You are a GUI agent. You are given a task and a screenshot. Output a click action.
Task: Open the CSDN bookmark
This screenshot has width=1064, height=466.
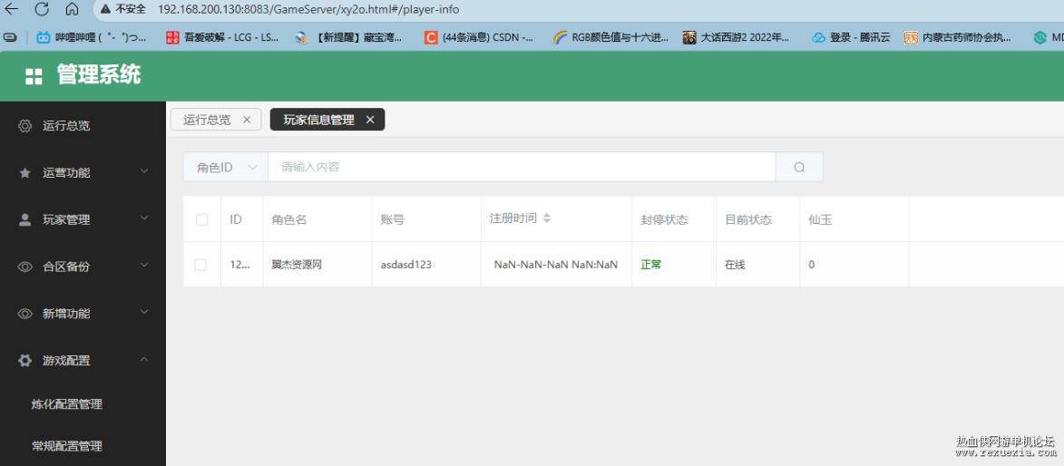478,37
